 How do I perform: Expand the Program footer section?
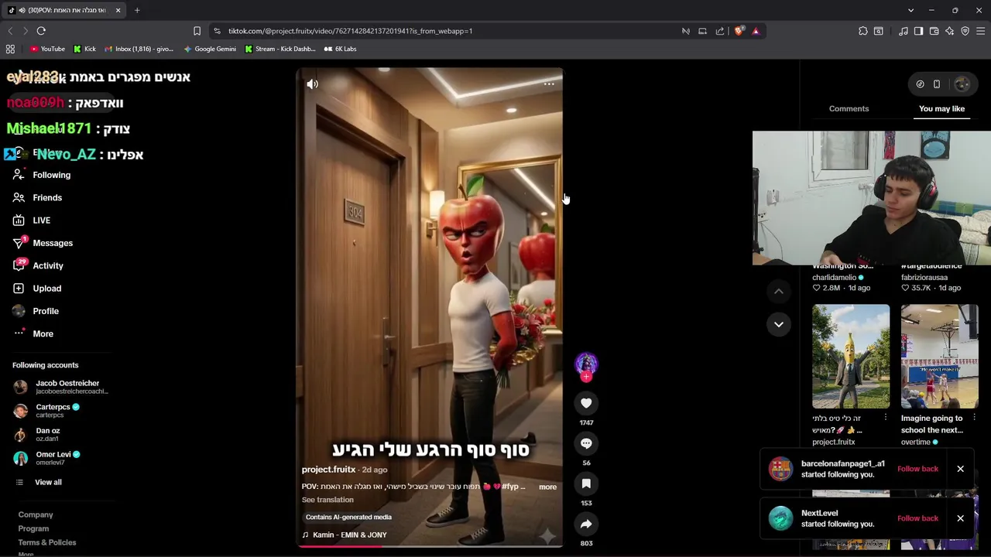click(x=33, y=528)
